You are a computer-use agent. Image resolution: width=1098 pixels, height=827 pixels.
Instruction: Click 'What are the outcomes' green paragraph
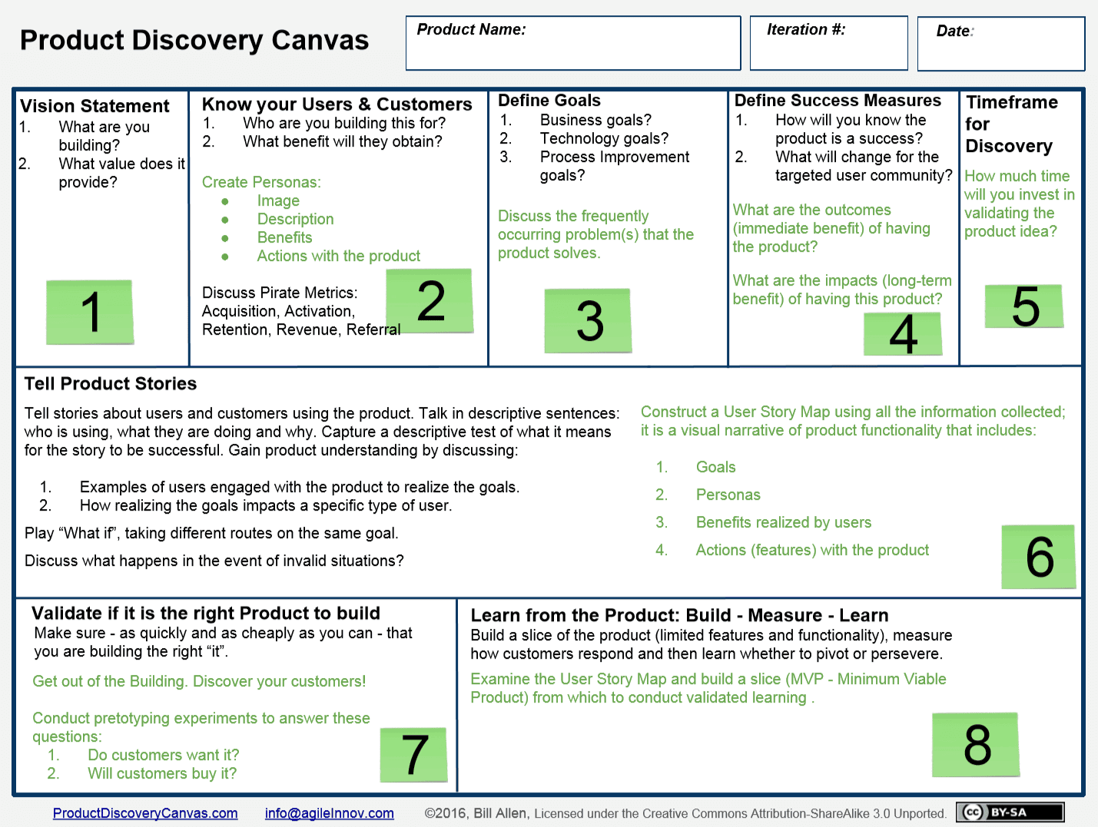(831, 228)
